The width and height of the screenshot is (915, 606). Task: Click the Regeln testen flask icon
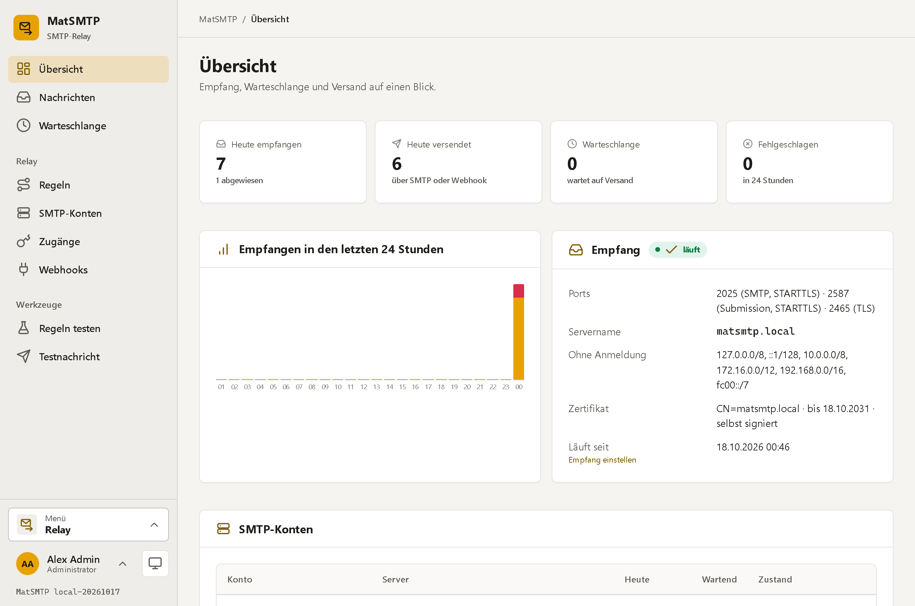coord(24,328)
